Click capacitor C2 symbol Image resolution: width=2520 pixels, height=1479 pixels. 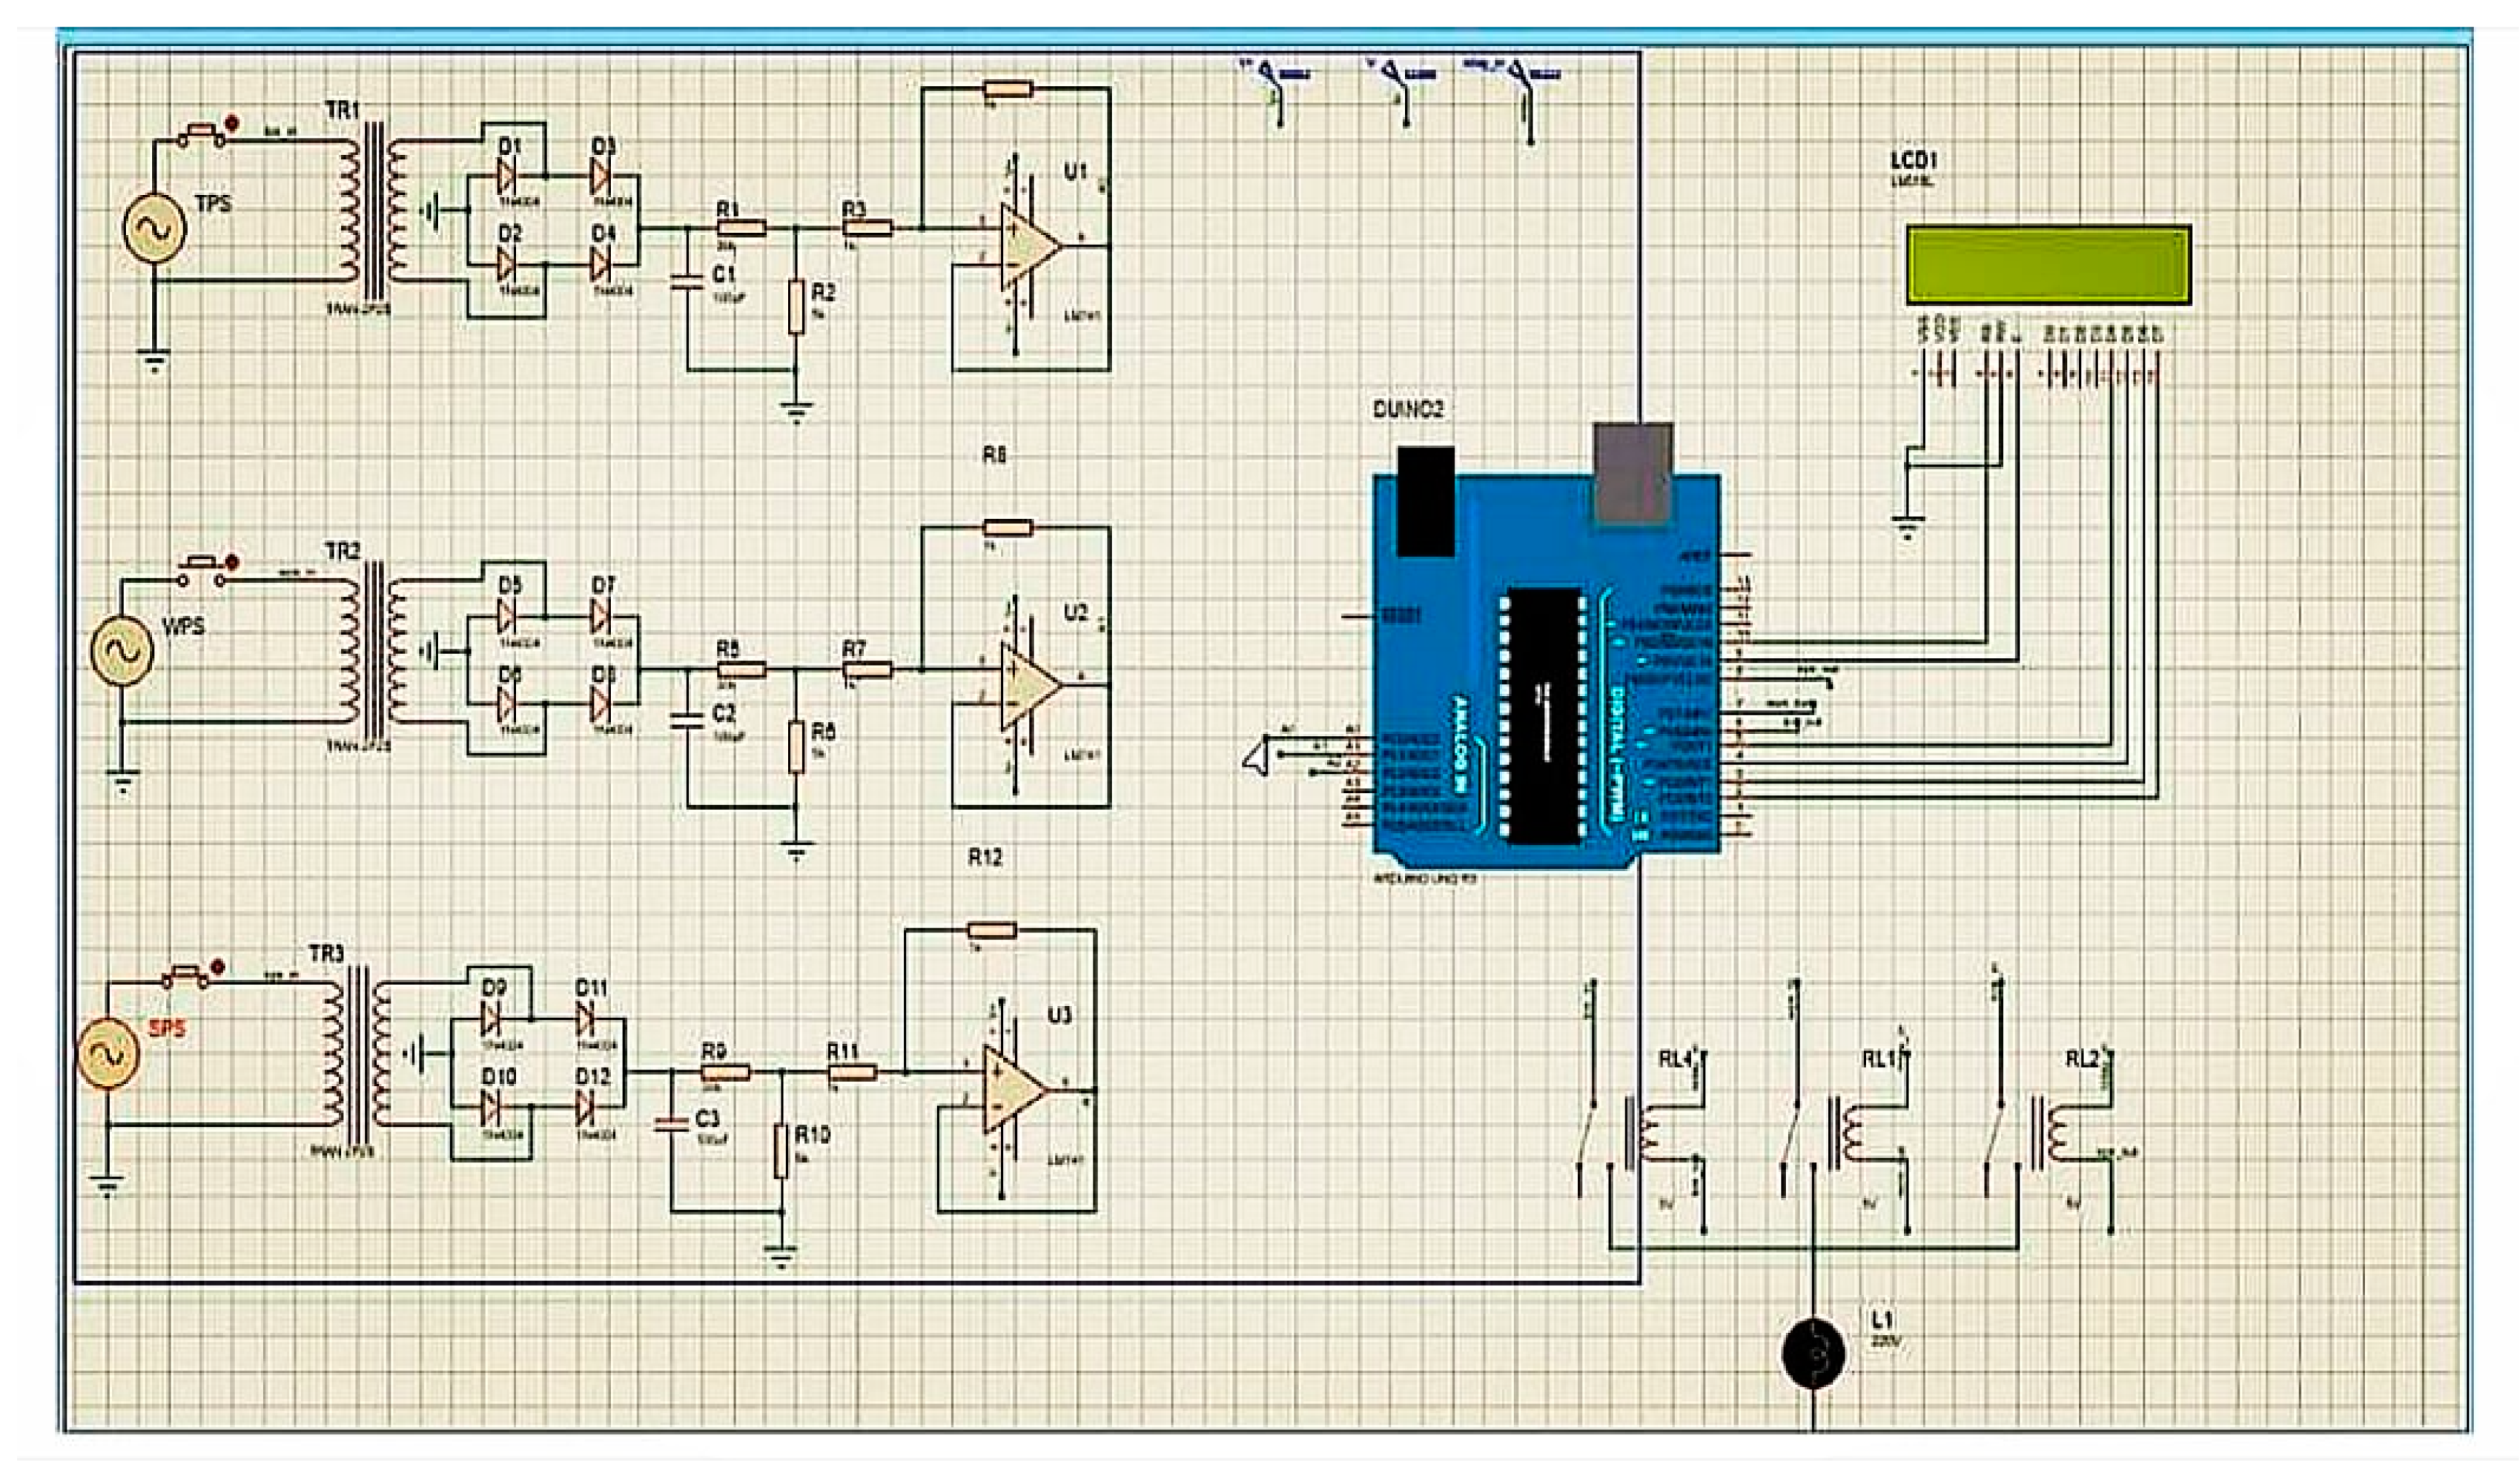(687, 721)
